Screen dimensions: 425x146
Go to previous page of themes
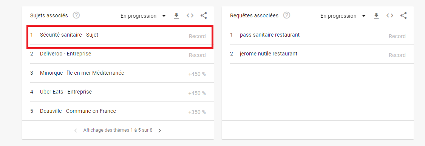click(x=76, y=131)
